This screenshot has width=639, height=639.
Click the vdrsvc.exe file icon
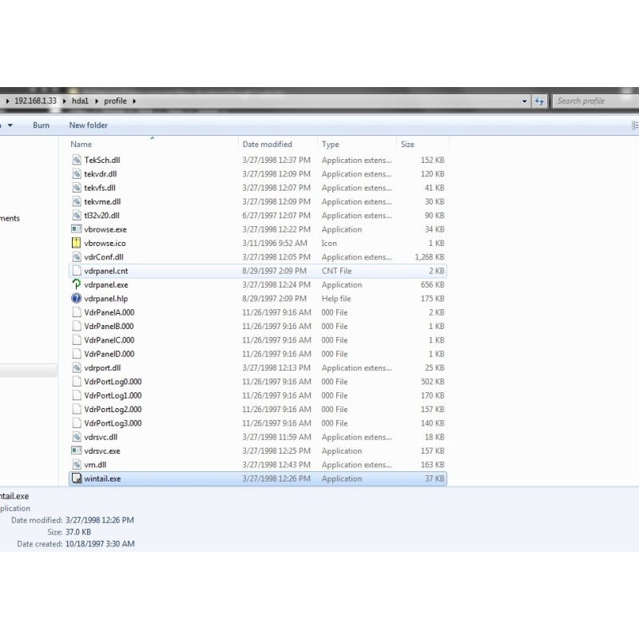pyautogui.click(x=77, y=451)
